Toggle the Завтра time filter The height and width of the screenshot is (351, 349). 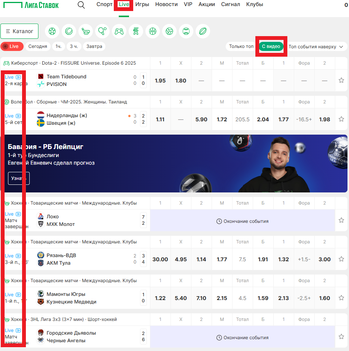[94, 46]
